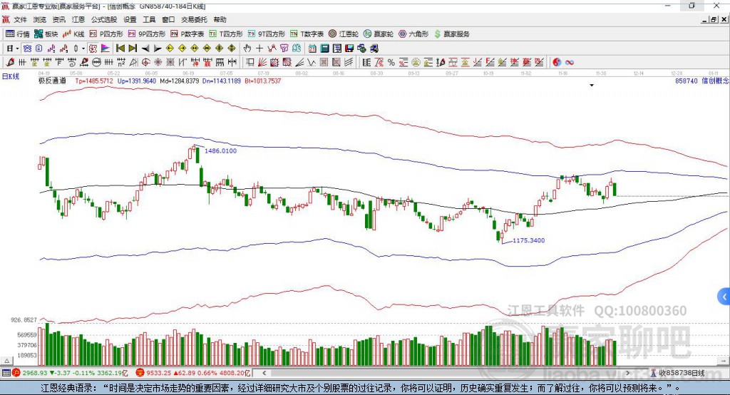Open the 六角形 tool

point(413,34)
